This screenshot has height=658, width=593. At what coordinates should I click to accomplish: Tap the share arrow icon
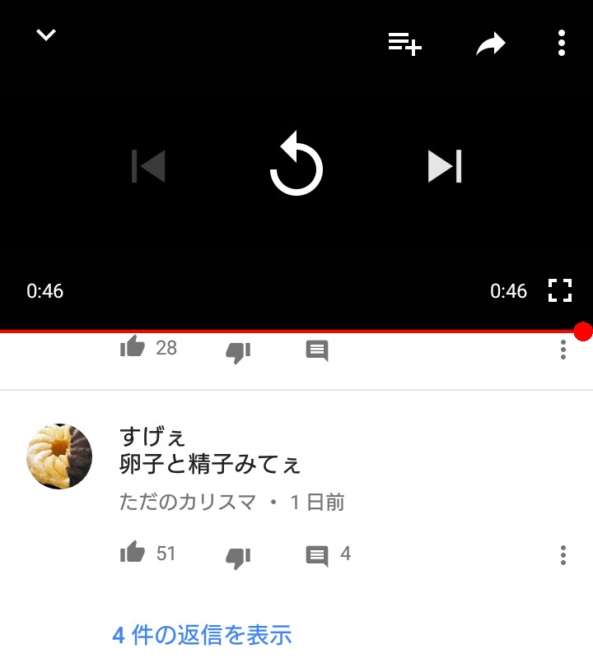[x=490, y=44]
